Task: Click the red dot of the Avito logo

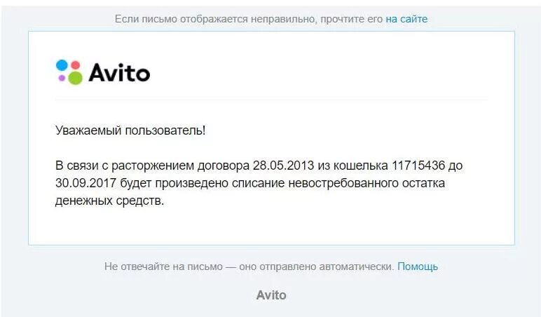Action: pyautogui.click(x=76, y=65)
